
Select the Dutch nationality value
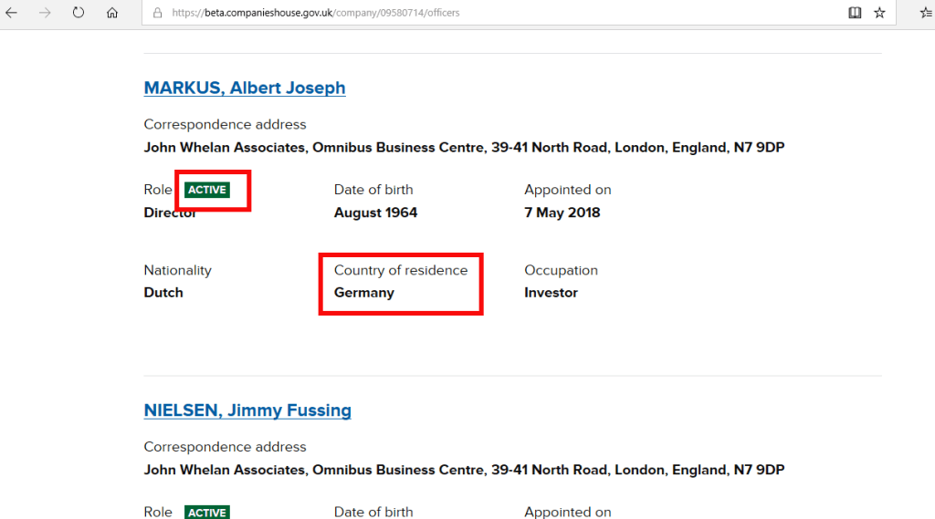[x=163, y=293]
